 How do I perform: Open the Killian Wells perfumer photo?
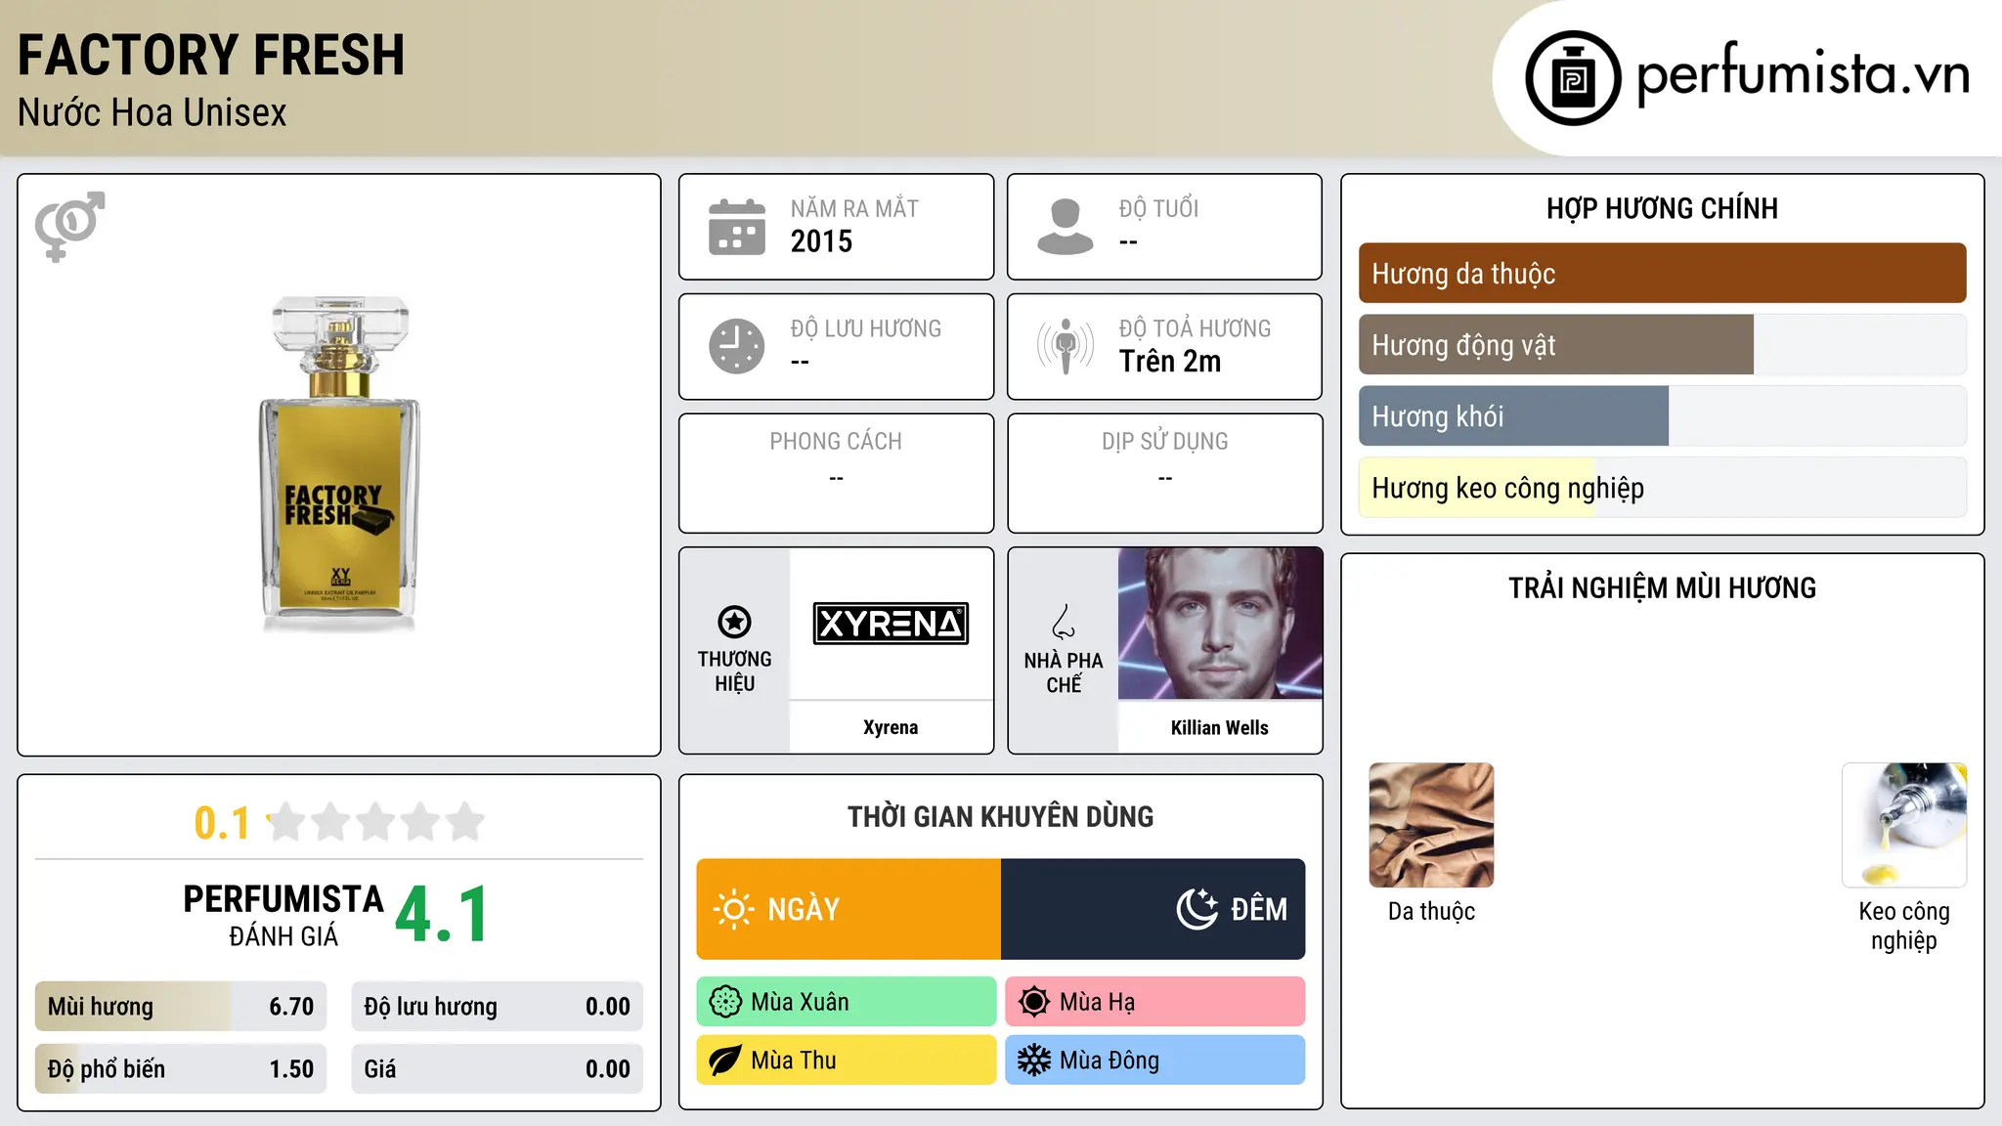(x=1220, y=624)
